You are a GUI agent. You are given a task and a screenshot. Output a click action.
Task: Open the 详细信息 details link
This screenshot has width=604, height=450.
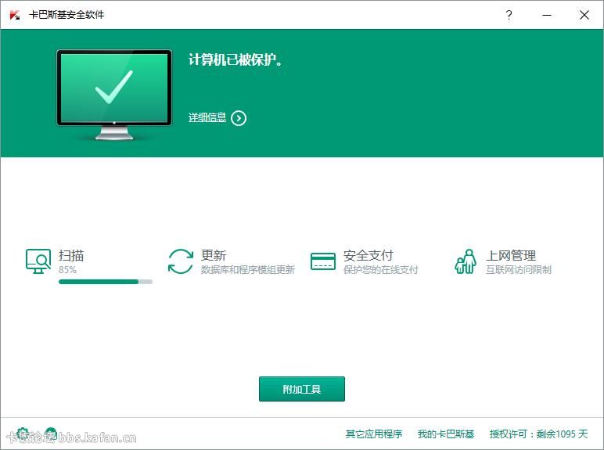(x=207, y=117)
